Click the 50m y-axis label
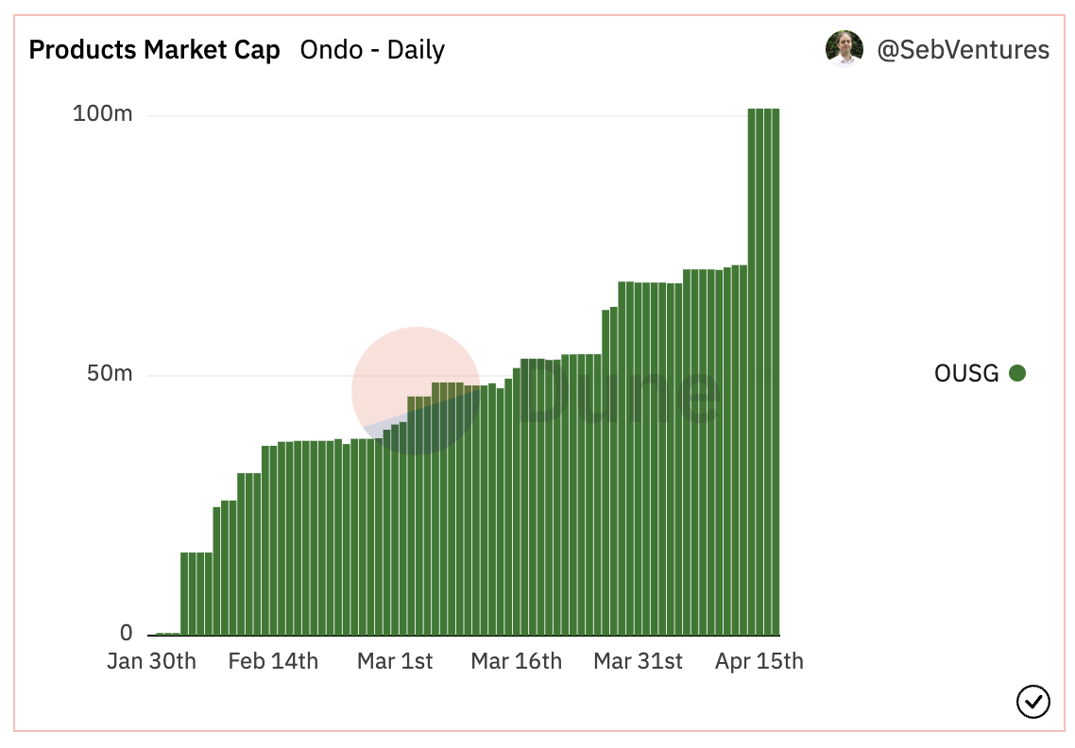1075x748 pixels. (x=110, y=374)
